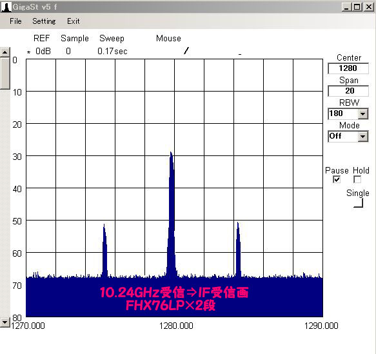Open the File menu
Image resolution: width=376 pixels, height=354 pixels.
pos(15,21)
